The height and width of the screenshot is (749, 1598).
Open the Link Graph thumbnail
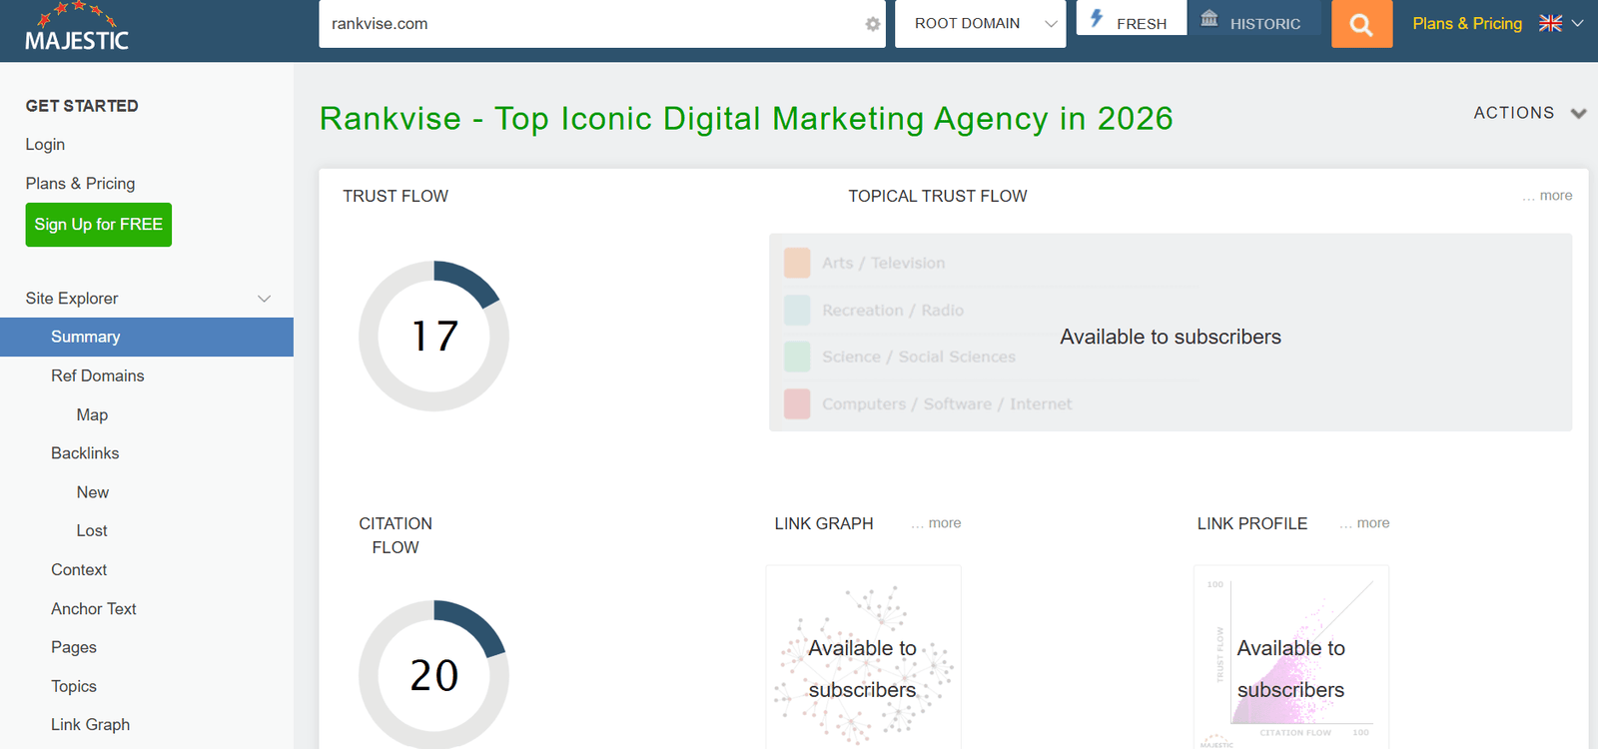pos(863,657)
